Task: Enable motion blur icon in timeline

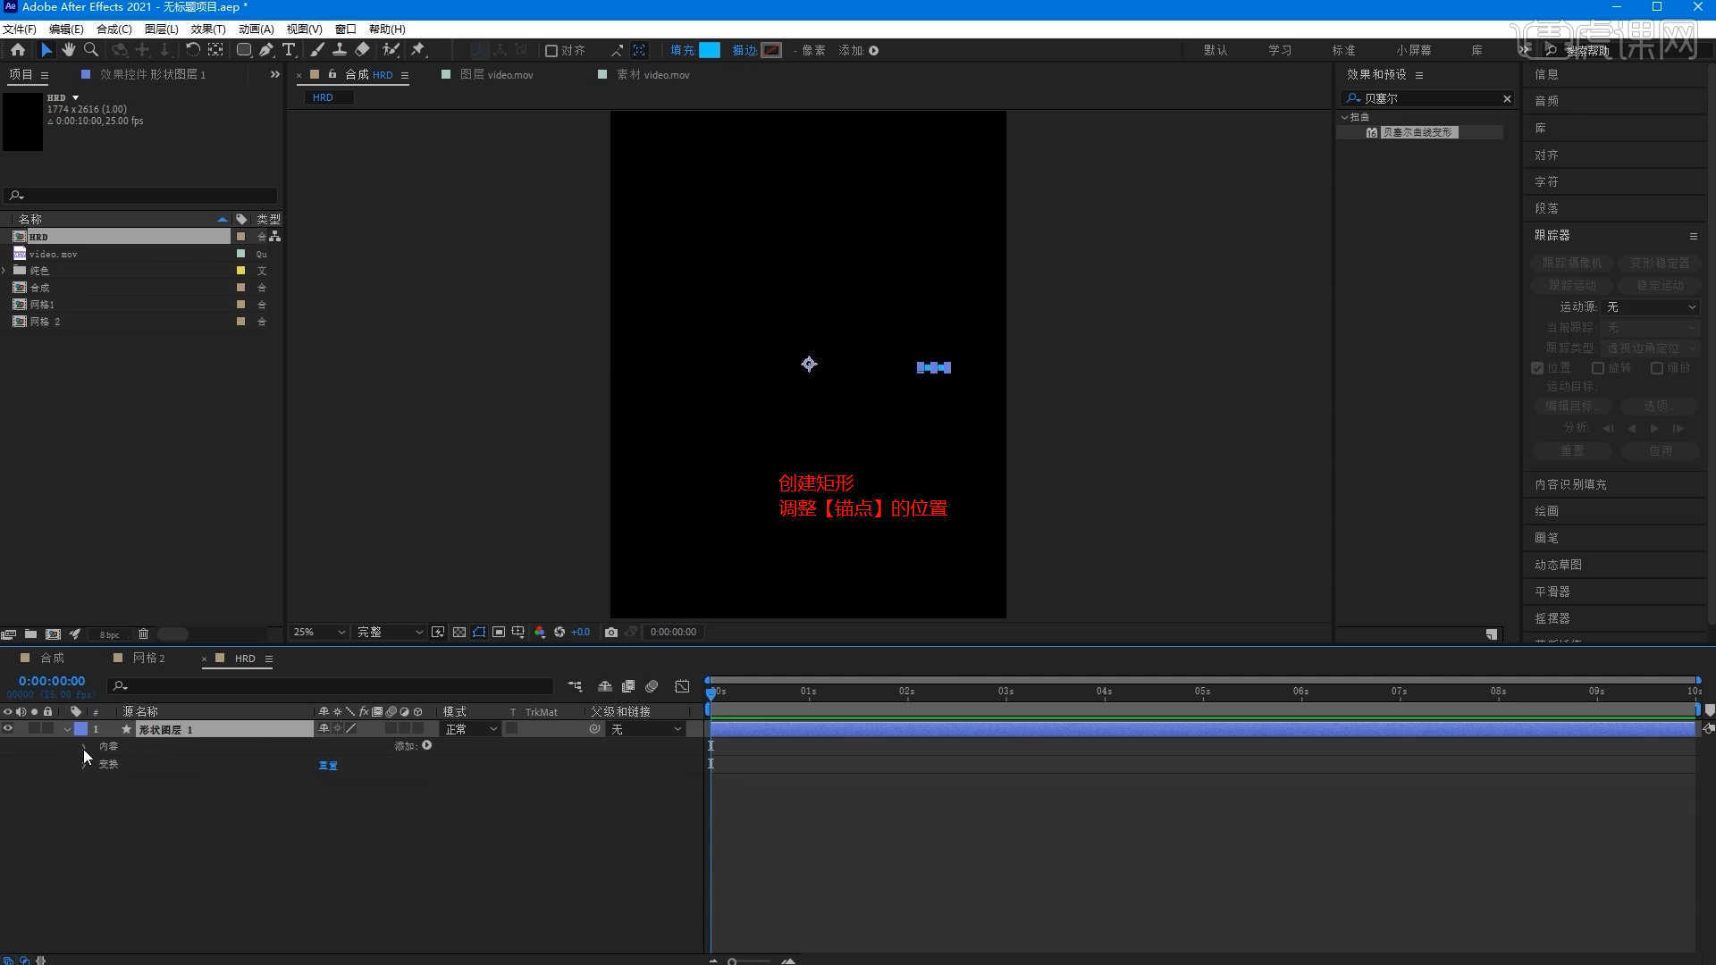Action: coord(652,686)
